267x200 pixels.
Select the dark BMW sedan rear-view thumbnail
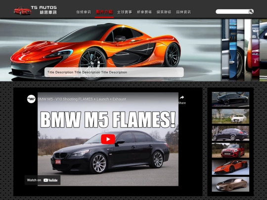[x=230, y=133]
